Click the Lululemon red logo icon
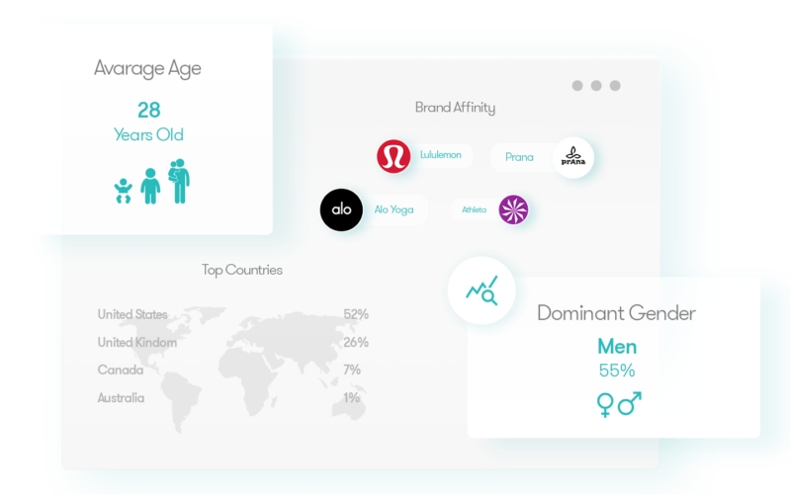 [394, 156]
